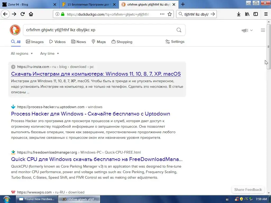Viewport: 271px width, 203px height.
Task: Close the 15 Бесплатных Программ tab
Action: pyautogui.click(x=114, y=4)
